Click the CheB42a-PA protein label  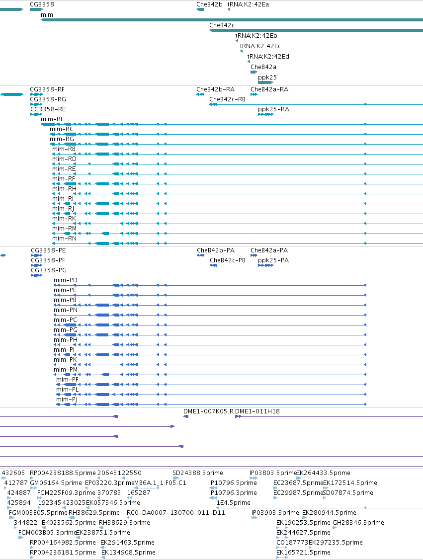[269, 250]
